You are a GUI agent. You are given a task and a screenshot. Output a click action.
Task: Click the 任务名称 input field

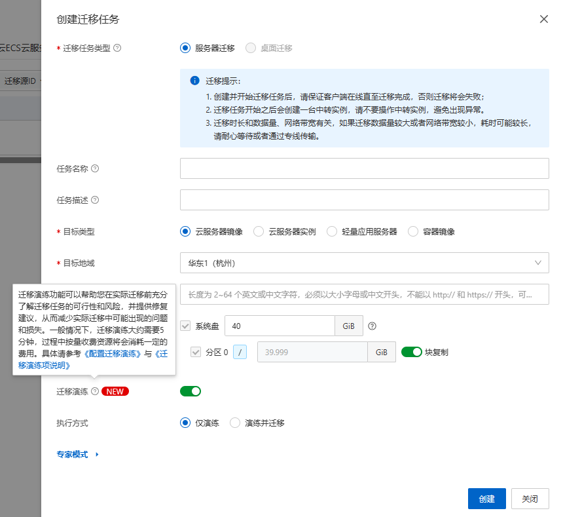(x=364, y=168)
